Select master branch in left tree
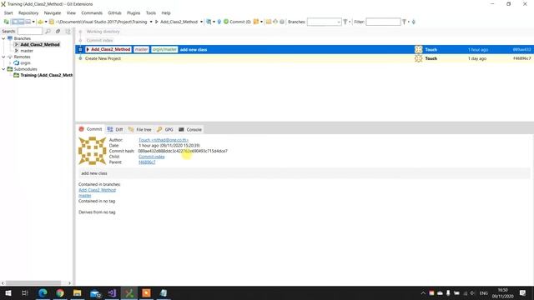 (27, 51)
